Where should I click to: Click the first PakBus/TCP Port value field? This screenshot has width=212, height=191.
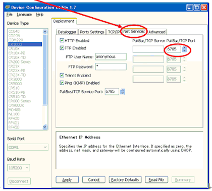click(x=173, y=49)
